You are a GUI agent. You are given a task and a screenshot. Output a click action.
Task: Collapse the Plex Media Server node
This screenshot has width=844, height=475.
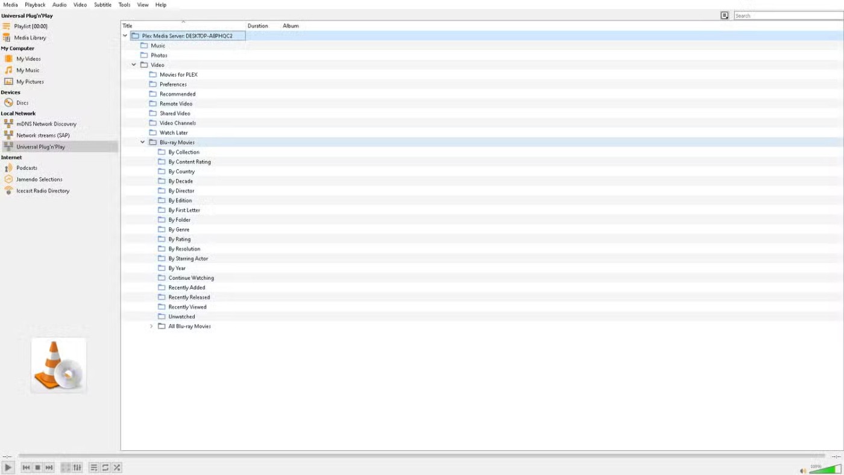(125, 36)
